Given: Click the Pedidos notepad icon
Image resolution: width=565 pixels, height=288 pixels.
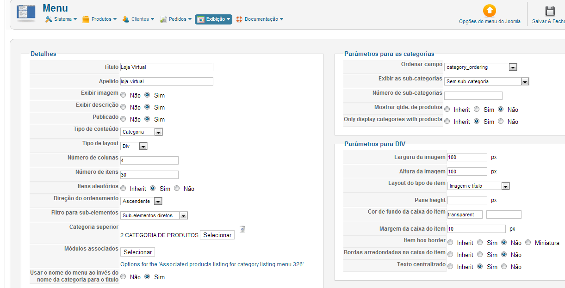Looking at the screenshot, I should (x=163, y=19).
